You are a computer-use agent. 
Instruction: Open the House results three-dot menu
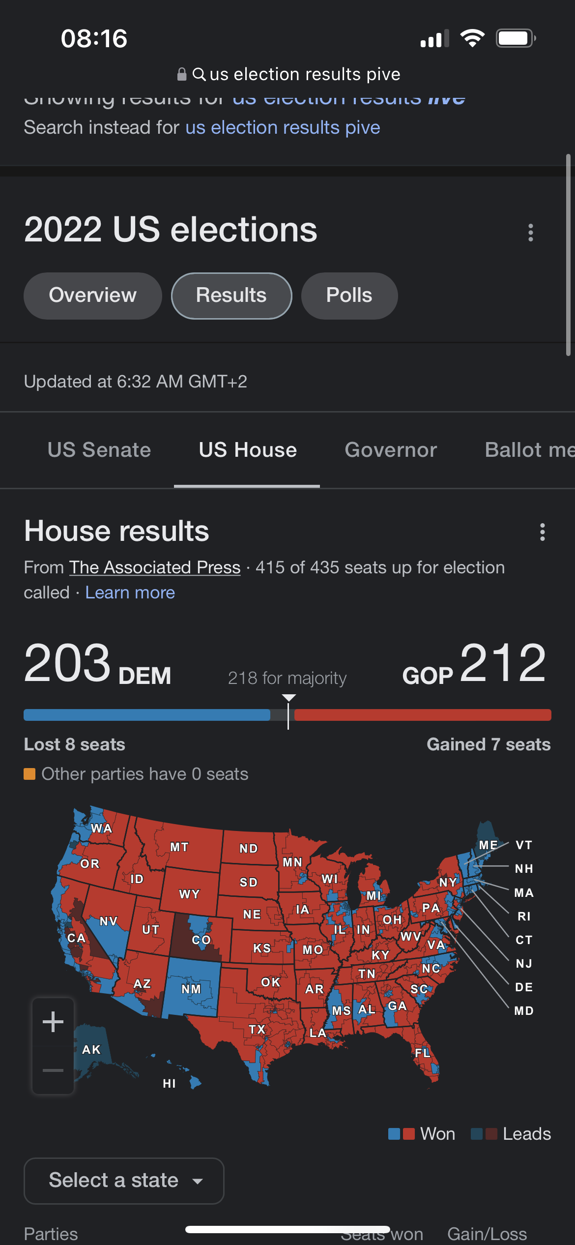(542, 532)
